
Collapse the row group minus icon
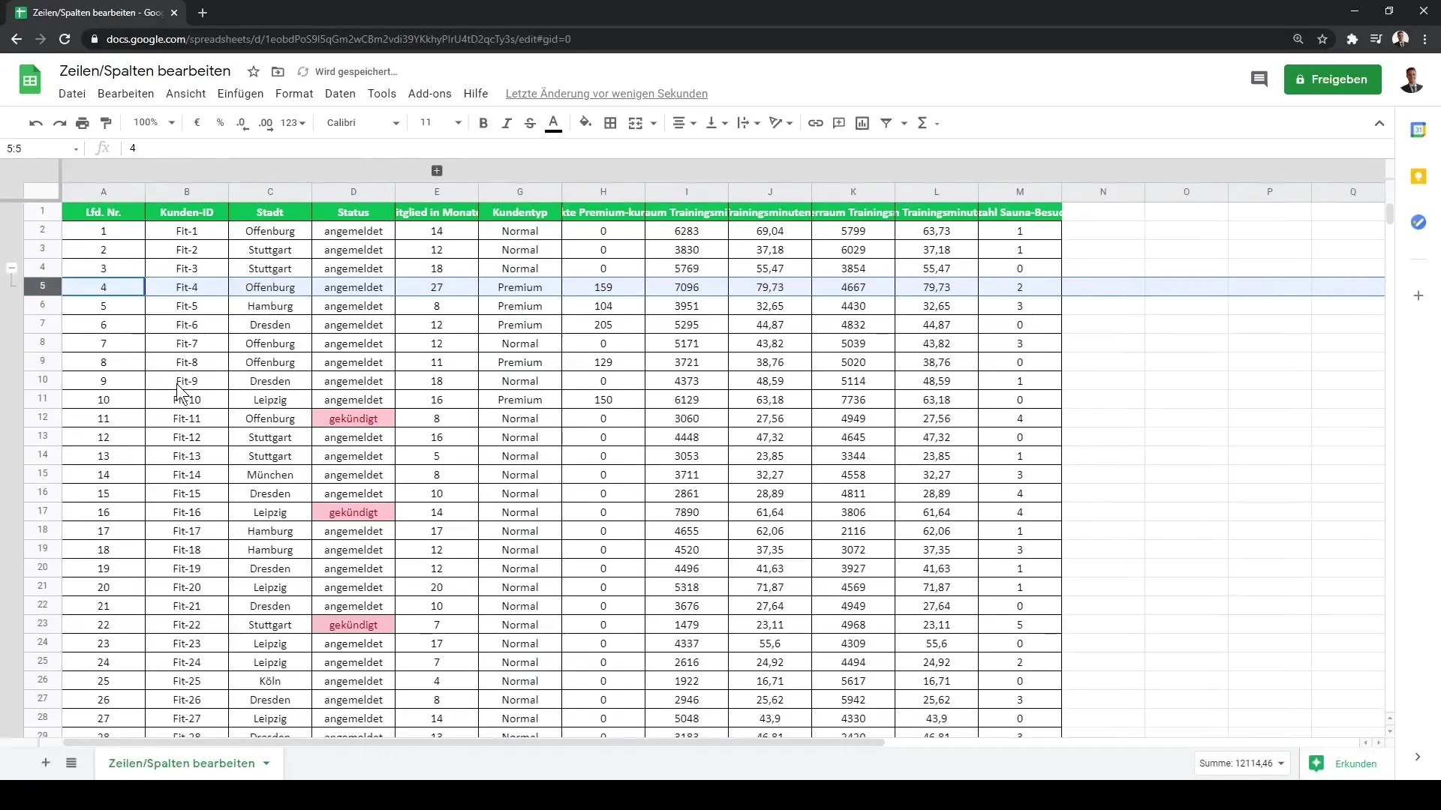point(11,268)
